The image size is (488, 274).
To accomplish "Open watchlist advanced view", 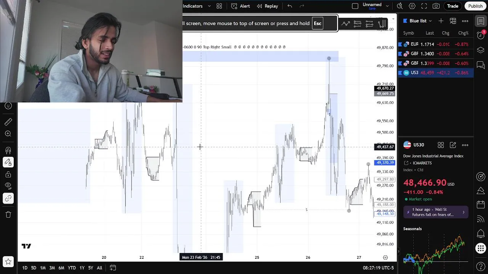I will 453,21.
